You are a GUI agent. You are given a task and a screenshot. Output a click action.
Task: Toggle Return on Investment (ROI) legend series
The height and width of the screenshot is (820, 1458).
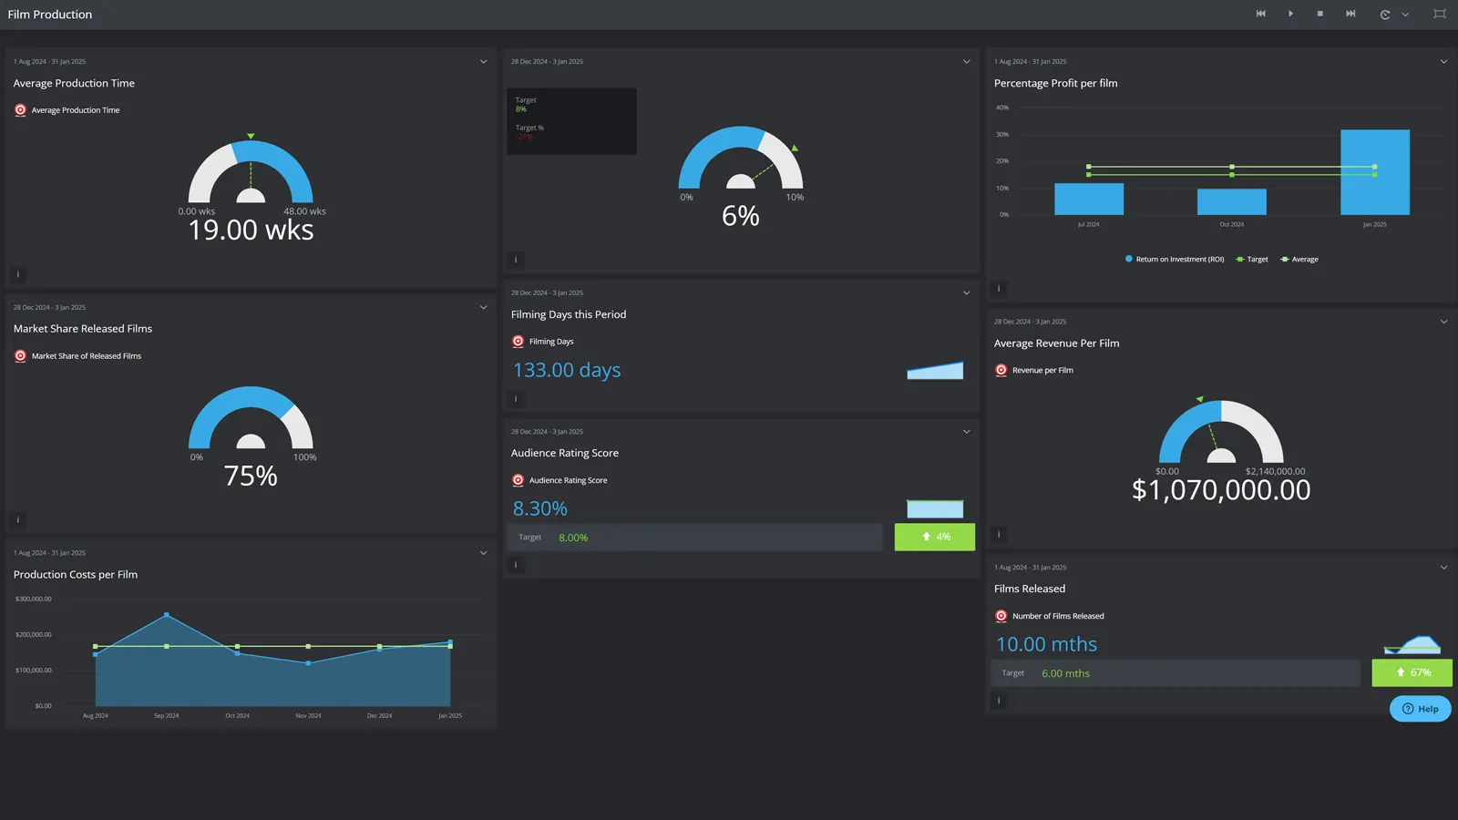tap(1175, 260)
